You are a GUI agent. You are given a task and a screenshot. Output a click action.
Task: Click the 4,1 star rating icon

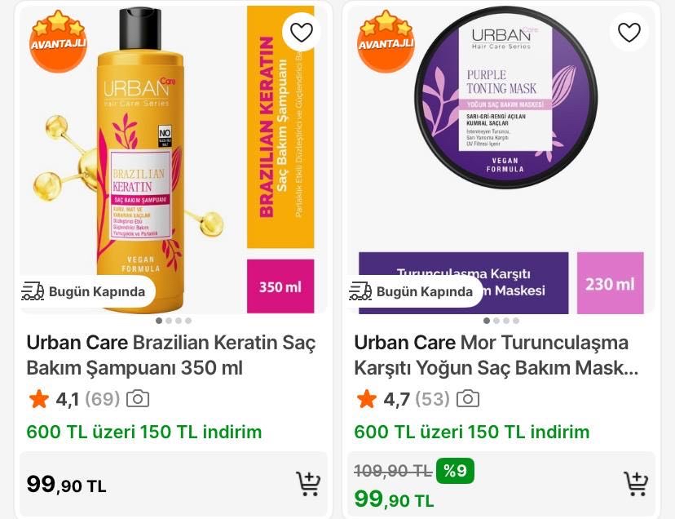click(39, 399)
